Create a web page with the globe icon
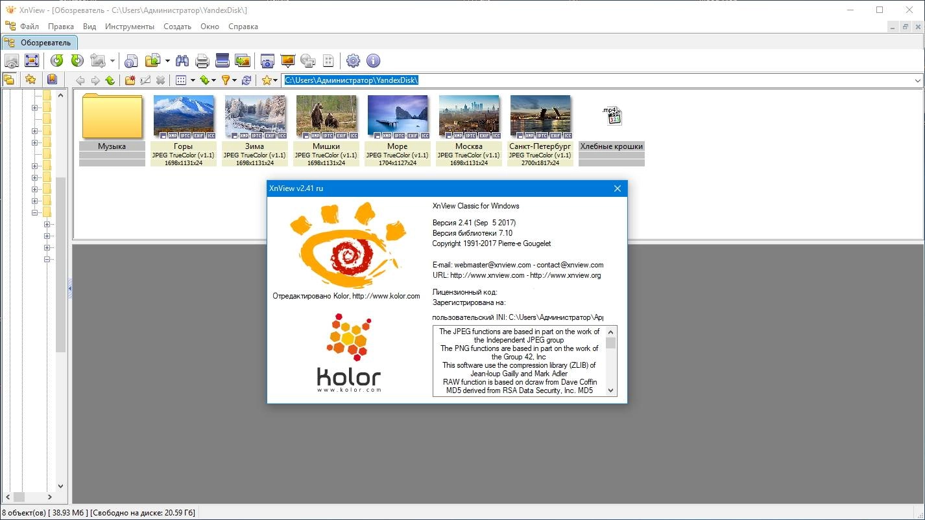925x520 pixels. (307, 61)
